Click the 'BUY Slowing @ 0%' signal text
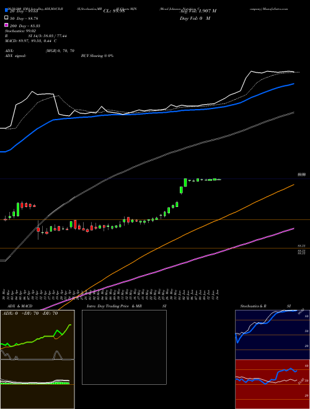Image resolution: width=310 pixels, height=409 pixels. coord(97,56)
